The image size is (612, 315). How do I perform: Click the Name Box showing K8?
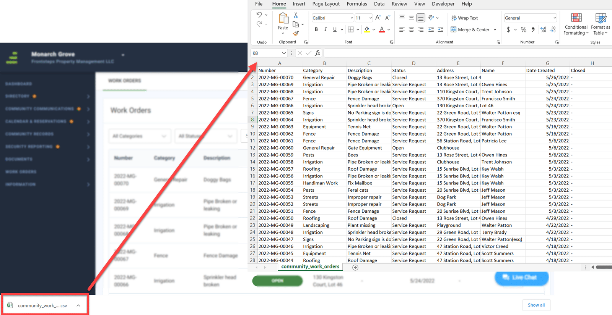[x=269, y=53]
